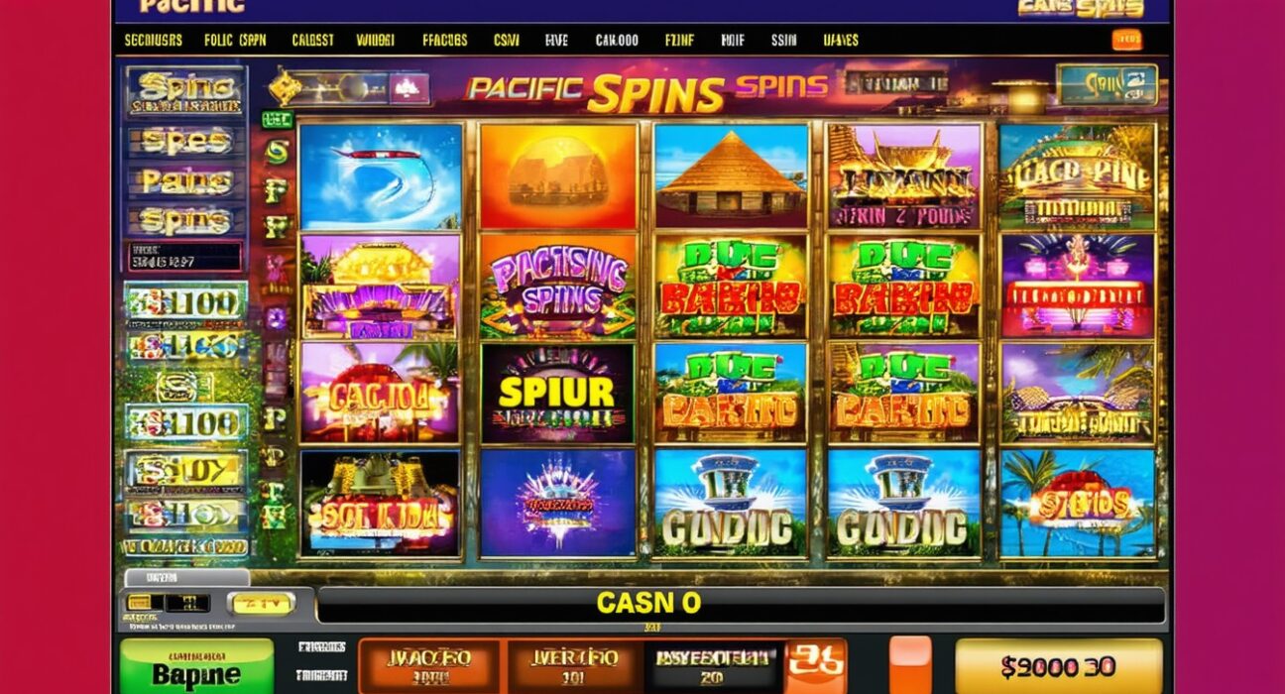
Task: Click the orange button in navigation bar
Action: tap(1126, 41)
